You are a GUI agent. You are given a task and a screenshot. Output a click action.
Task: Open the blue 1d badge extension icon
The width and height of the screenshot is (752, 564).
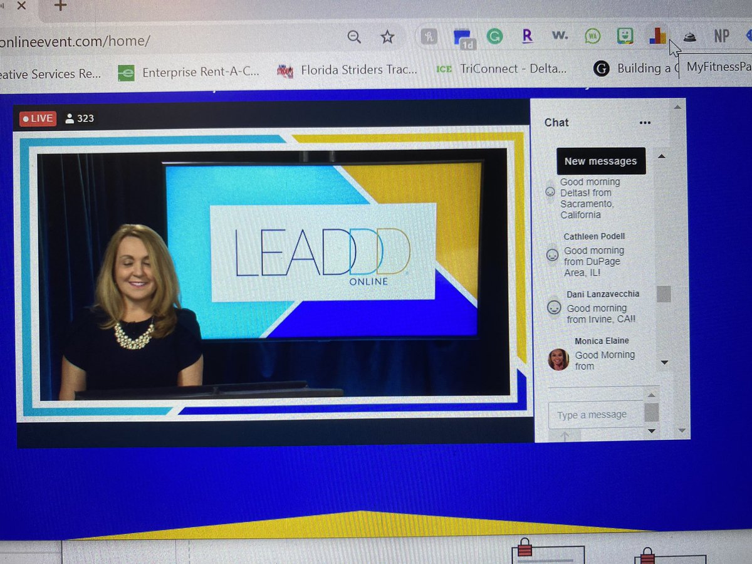click(464, 39)
